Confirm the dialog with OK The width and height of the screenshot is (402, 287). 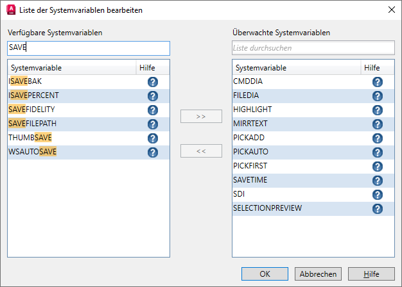click(265, 274)
